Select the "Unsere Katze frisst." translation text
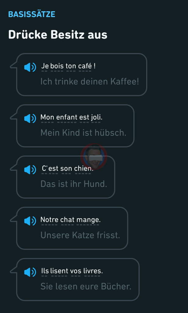Screen dimensions: 188x313 click(x=80, y=235)
